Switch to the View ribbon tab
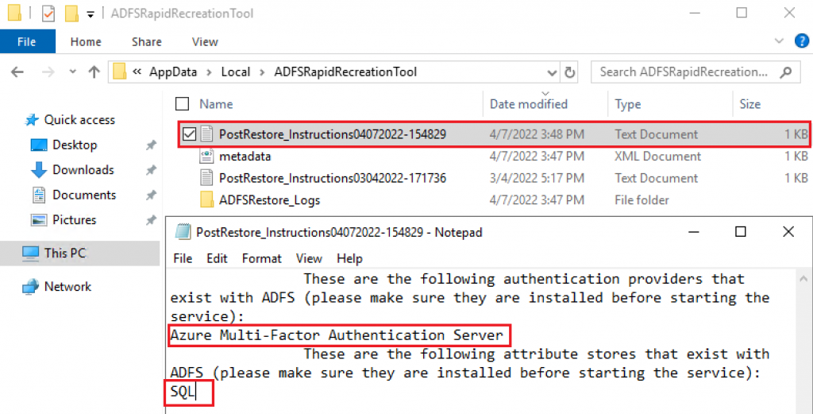Screen dimensions: 813x414 click(x=205, y=41)
